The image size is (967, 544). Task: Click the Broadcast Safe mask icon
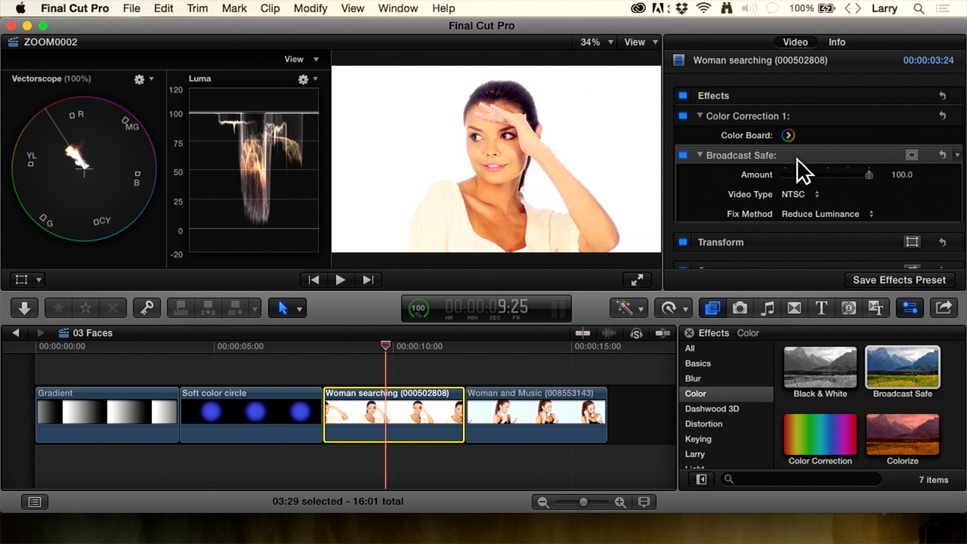912,155
